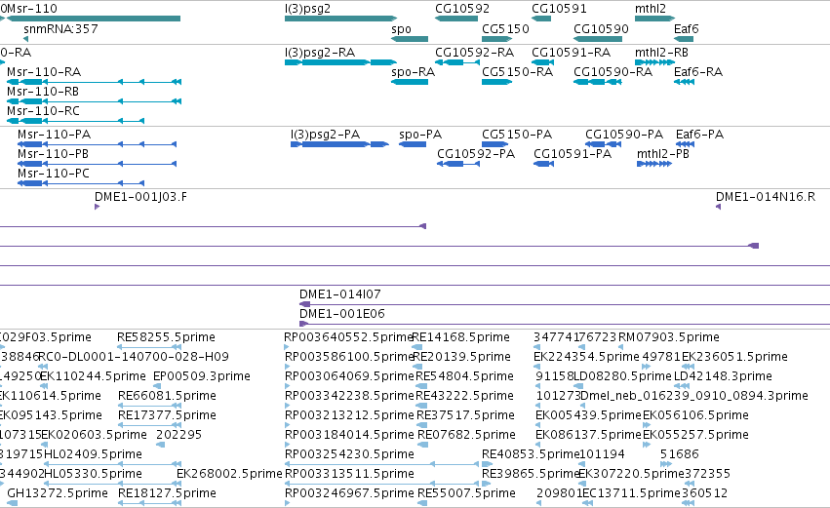Select the l(3)psg2 gene label

[x=307, y=9]
